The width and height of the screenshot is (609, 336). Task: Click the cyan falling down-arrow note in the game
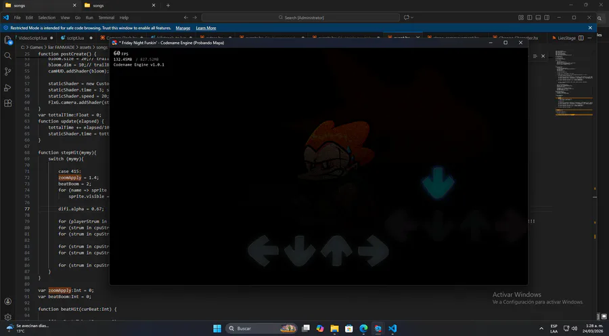pos(438,182)
